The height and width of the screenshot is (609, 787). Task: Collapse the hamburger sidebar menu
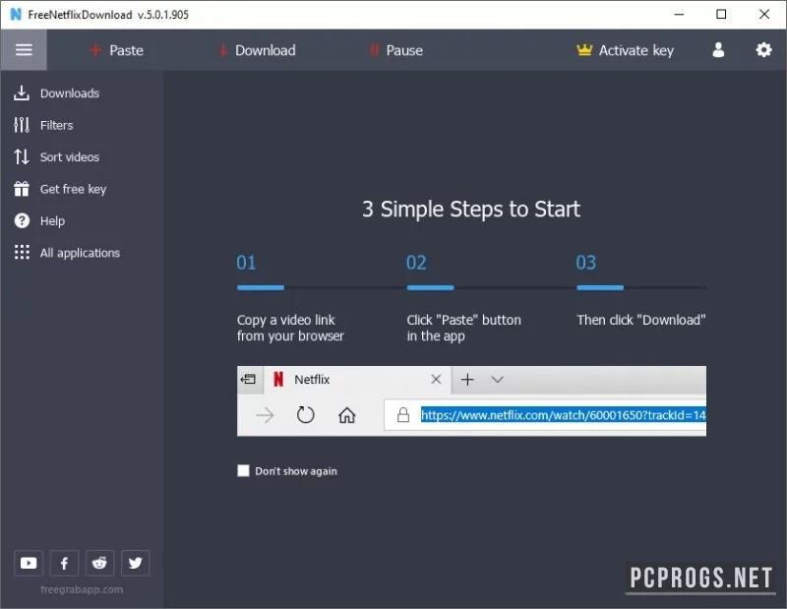click(x=24, y=50)
